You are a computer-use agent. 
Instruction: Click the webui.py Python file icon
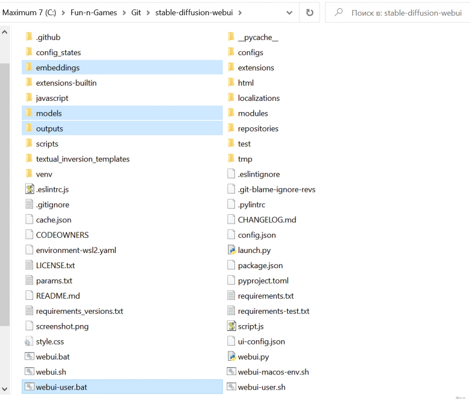232,357
